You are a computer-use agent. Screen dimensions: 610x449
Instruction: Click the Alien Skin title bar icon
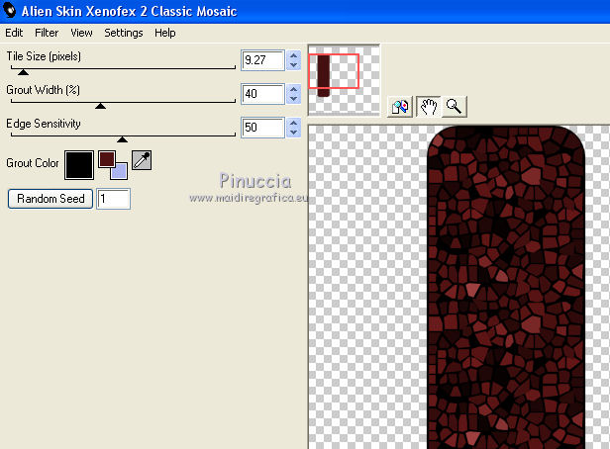(9, 10)
